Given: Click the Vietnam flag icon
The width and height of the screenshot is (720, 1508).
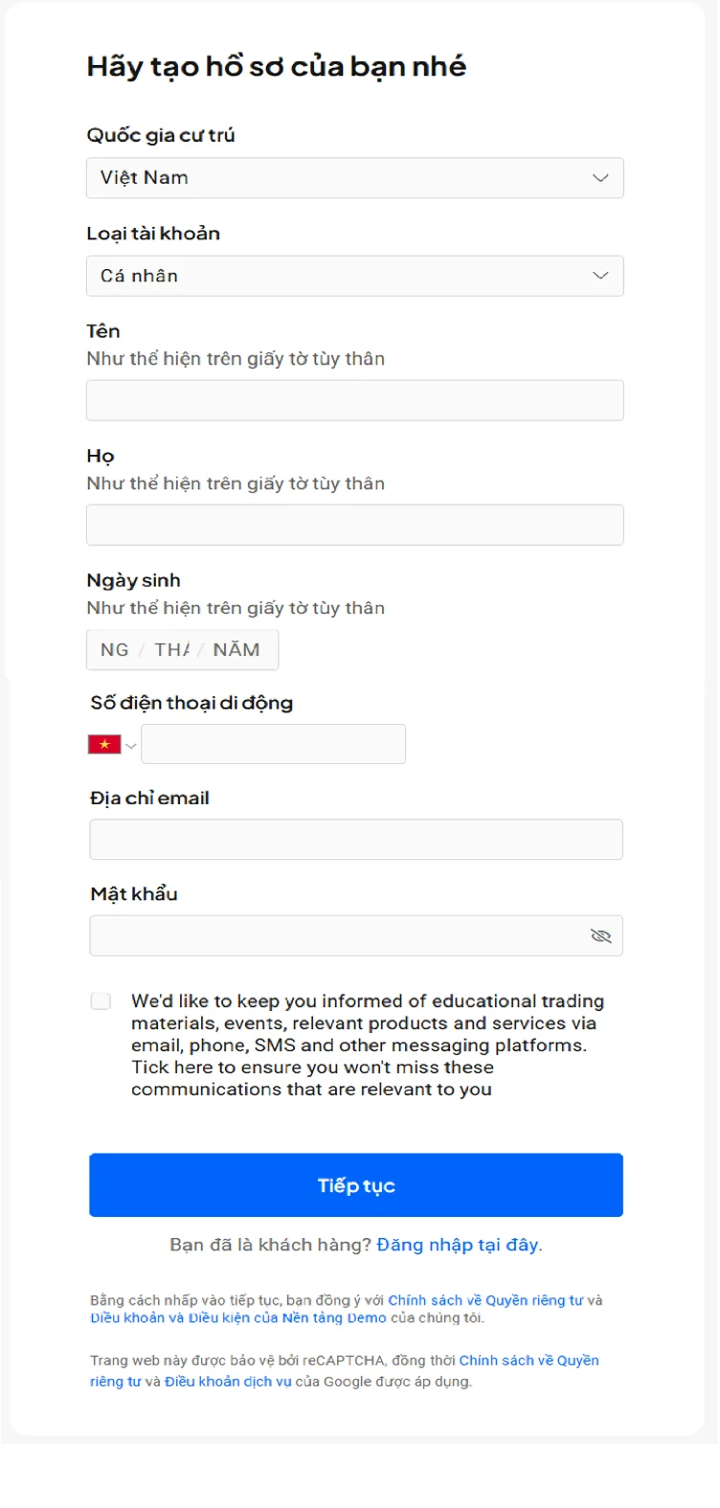Looking at the screenshot, I should click(104, 744).
